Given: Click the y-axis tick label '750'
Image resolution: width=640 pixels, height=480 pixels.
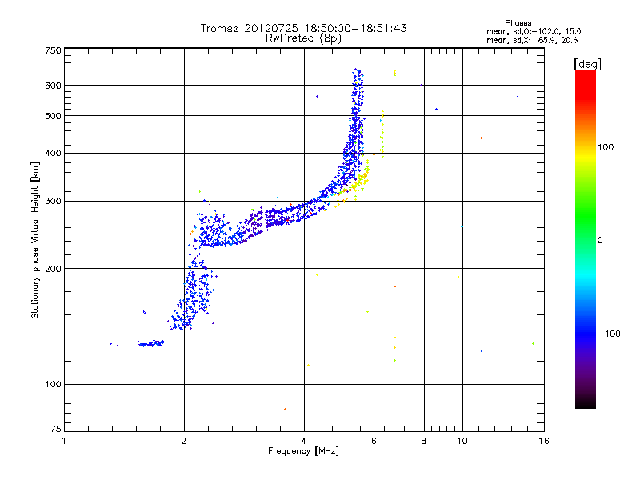Looking at the screenshot, I should [53, 50].
